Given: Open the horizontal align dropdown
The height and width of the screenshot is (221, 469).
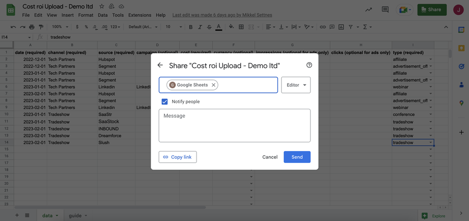Looking at the screenshot, I should point(271,27).
